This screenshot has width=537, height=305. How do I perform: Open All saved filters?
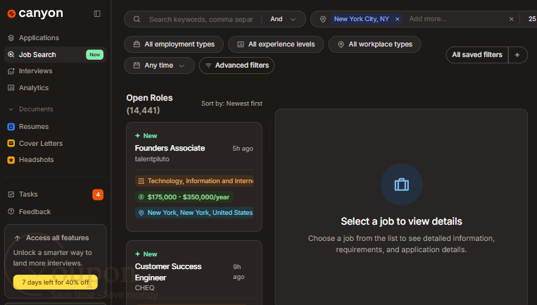(477, 55)
